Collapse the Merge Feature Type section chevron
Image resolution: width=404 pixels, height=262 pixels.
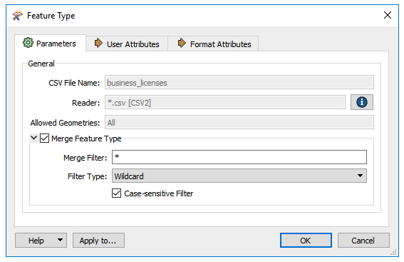pyautogui.click(x=33, y=138)
